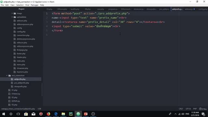Click the Atom icon on taskbar
Screen dimensions: 208x117
click(x=78, y=114)
